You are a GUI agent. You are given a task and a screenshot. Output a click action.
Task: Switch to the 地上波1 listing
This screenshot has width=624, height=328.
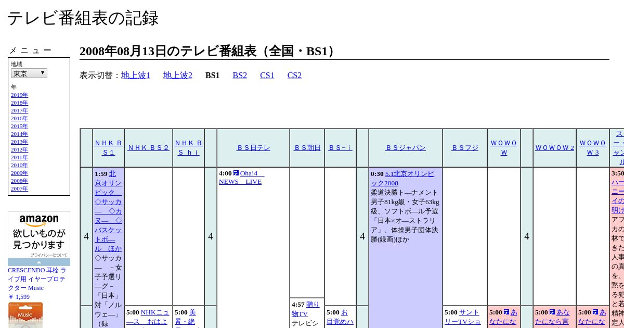136,75
